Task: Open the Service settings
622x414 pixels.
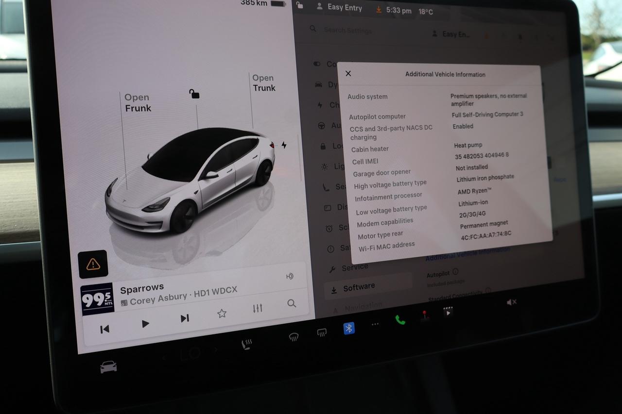Action: pyautogui.click(x=349, y=268)
